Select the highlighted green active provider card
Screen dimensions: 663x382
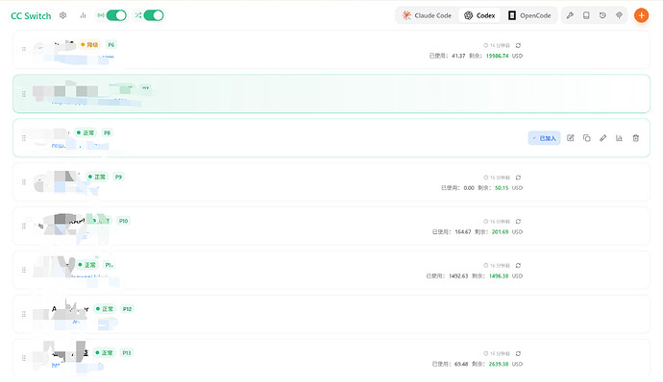[331, 94]
